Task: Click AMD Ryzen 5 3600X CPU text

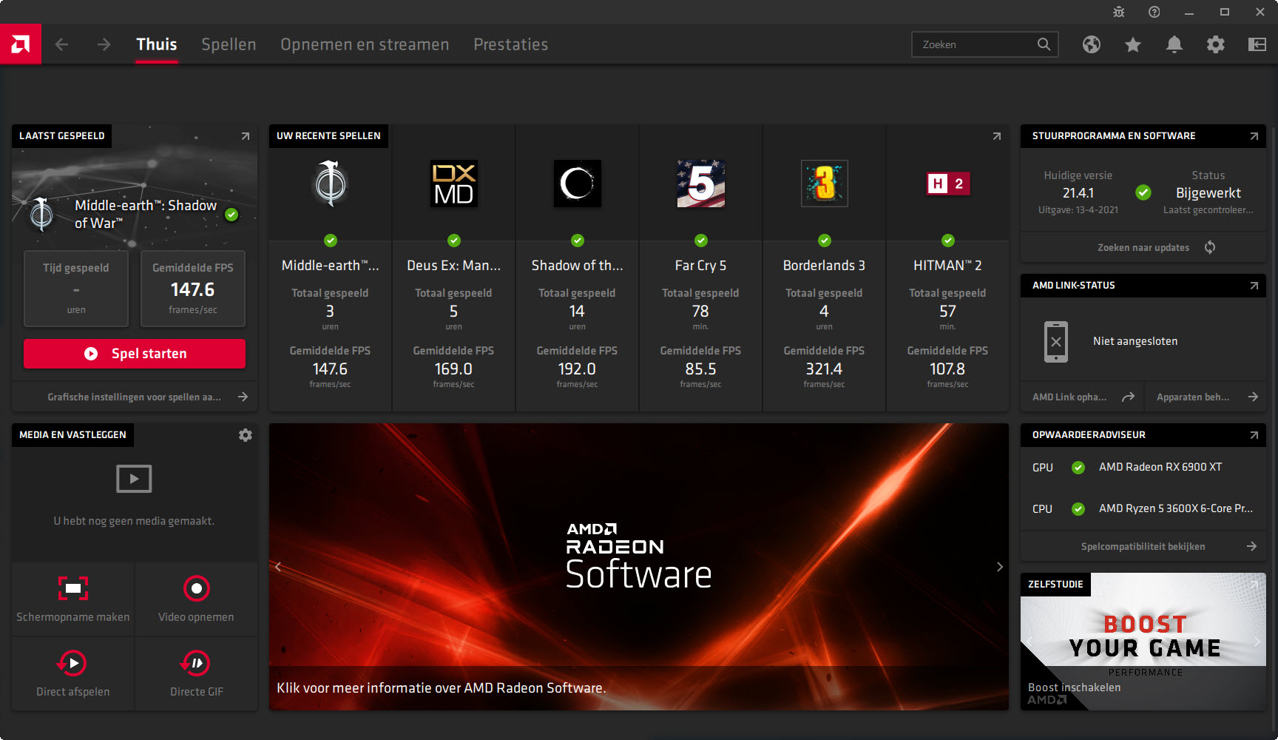Action: pos(1176,508)
